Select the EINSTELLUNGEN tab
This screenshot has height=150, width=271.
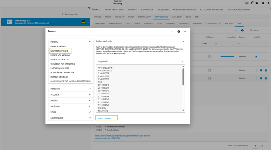tap(161, 17)
